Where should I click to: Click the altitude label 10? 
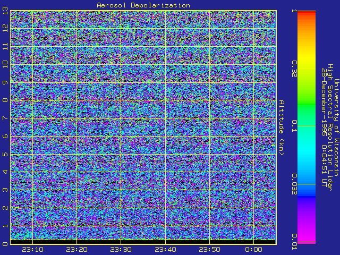point(5,64)
